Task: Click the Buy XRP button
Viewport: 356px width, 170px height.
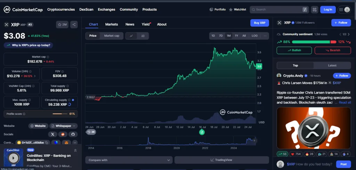Action: coord(259,23)
